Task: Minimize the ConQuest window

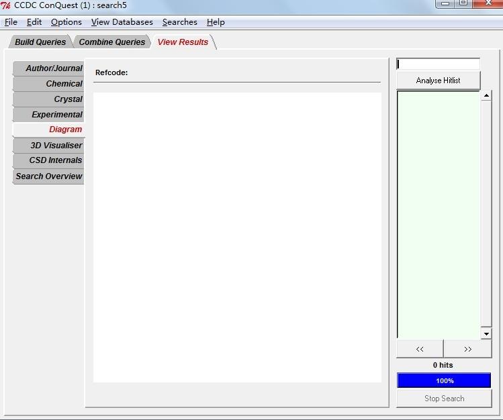Action: 445,3
